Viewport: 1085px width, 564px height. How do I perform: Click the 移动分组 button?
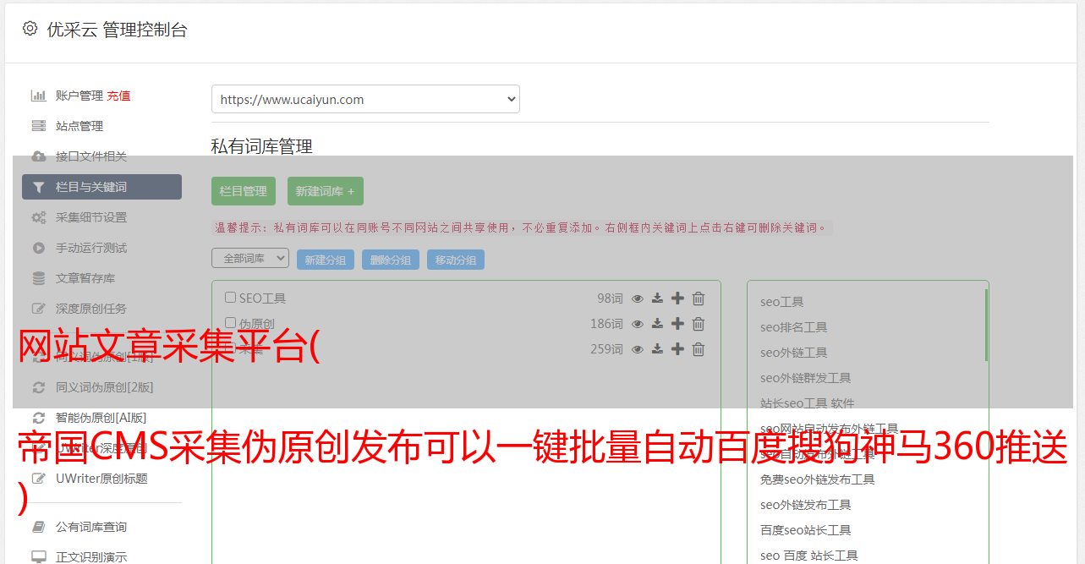[456, 260]
